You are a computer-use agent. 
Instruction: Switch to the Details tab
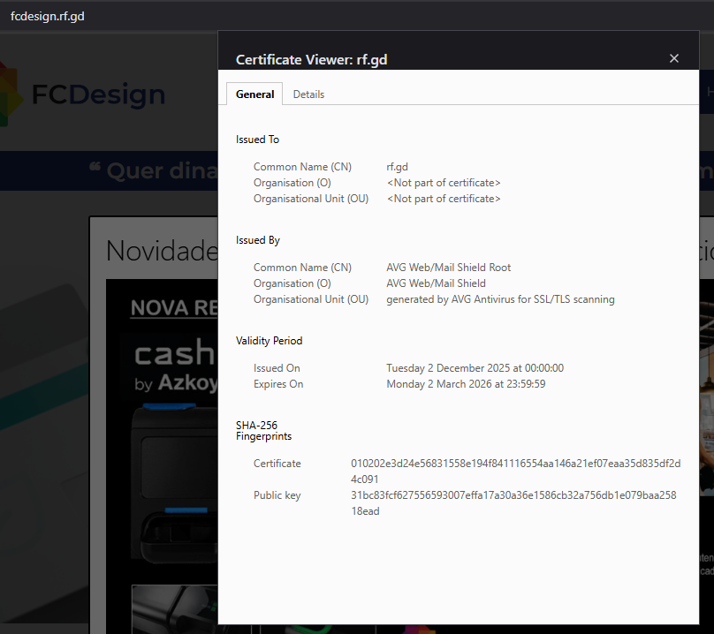(308, 94)
